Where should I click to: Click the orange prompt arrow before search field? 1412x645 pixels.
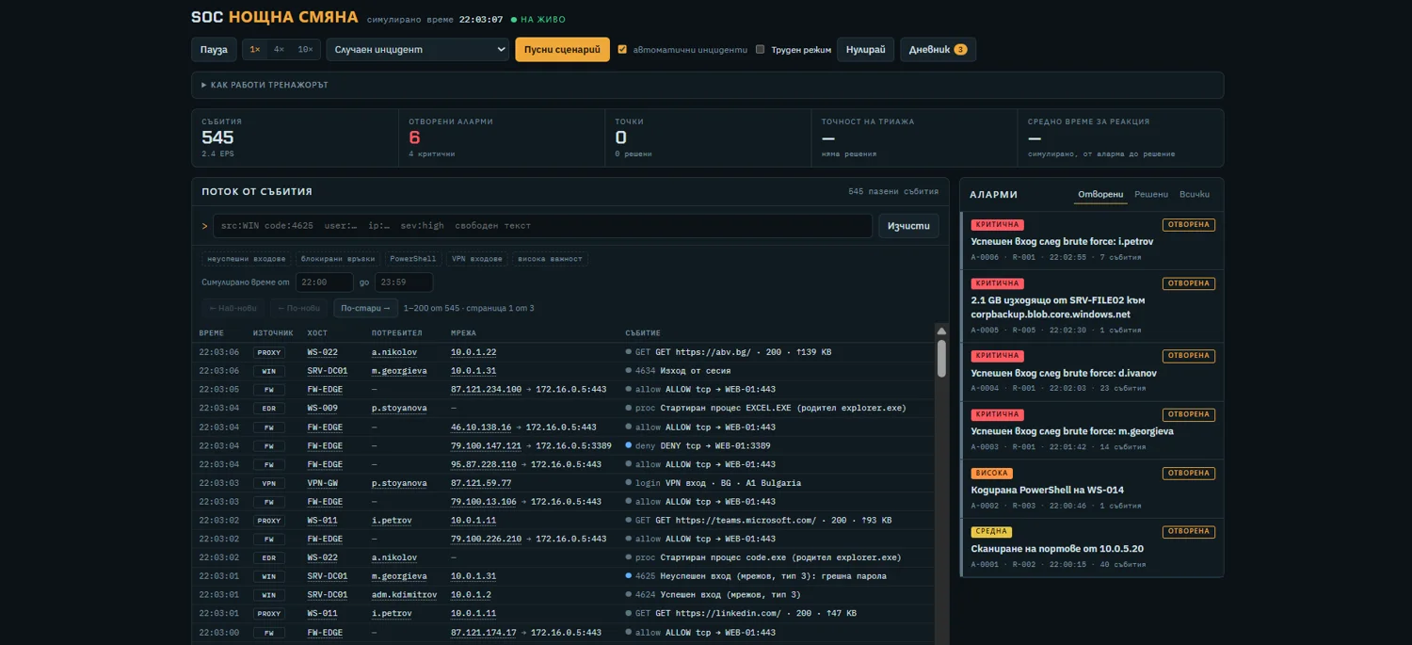[x=204, y=226]
